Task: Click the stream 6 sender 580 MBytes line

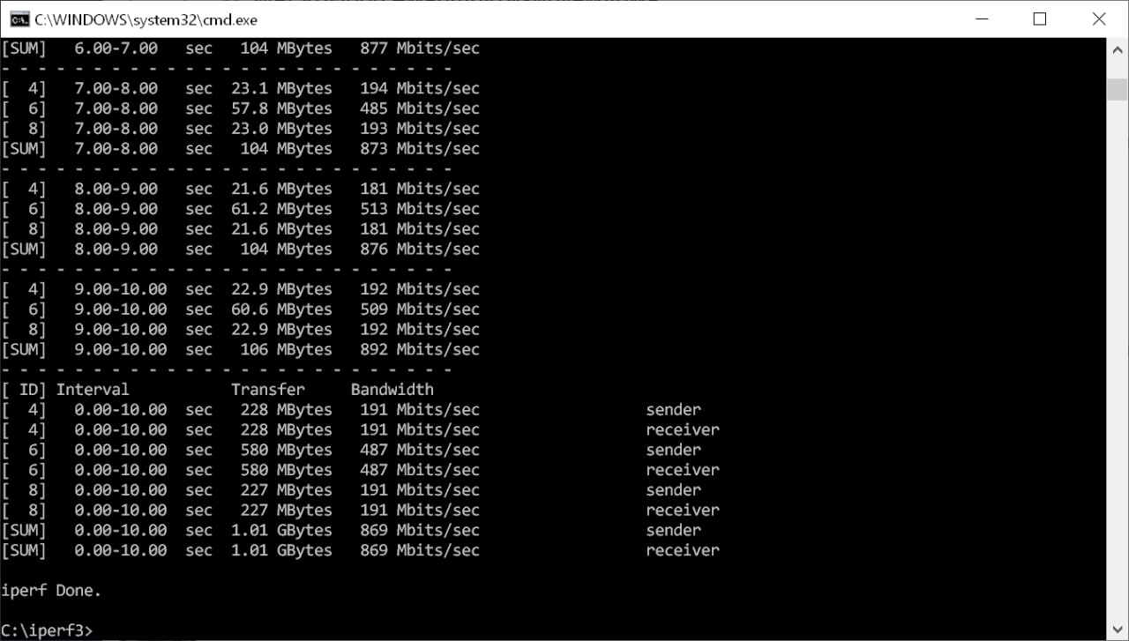Action: tap(351, 450)
